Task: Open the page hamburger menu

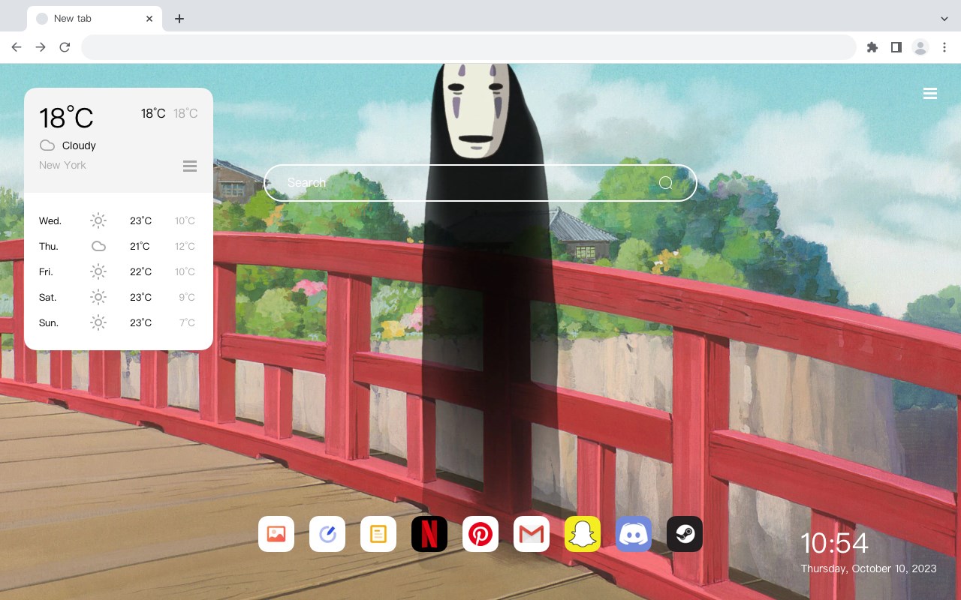Action: pos(930,94)
